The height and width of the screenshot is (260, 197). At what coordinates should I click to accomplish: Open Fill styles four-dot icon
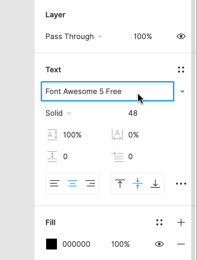[159, 222]
